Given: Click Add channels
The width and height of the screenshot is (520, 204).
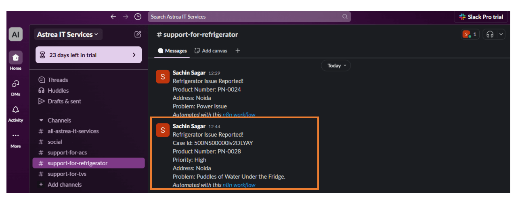Looking at the screenshot, I should [x=65, y=185].
